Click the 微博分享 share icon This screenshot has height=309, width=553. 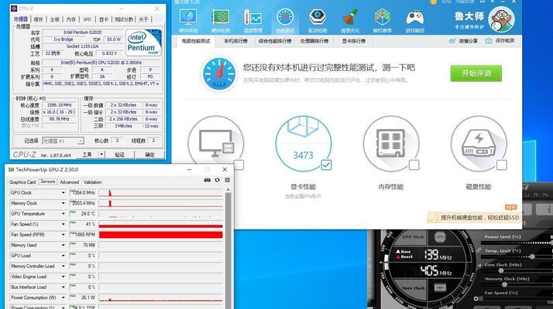pyautogui.click(x=452, y=41)
